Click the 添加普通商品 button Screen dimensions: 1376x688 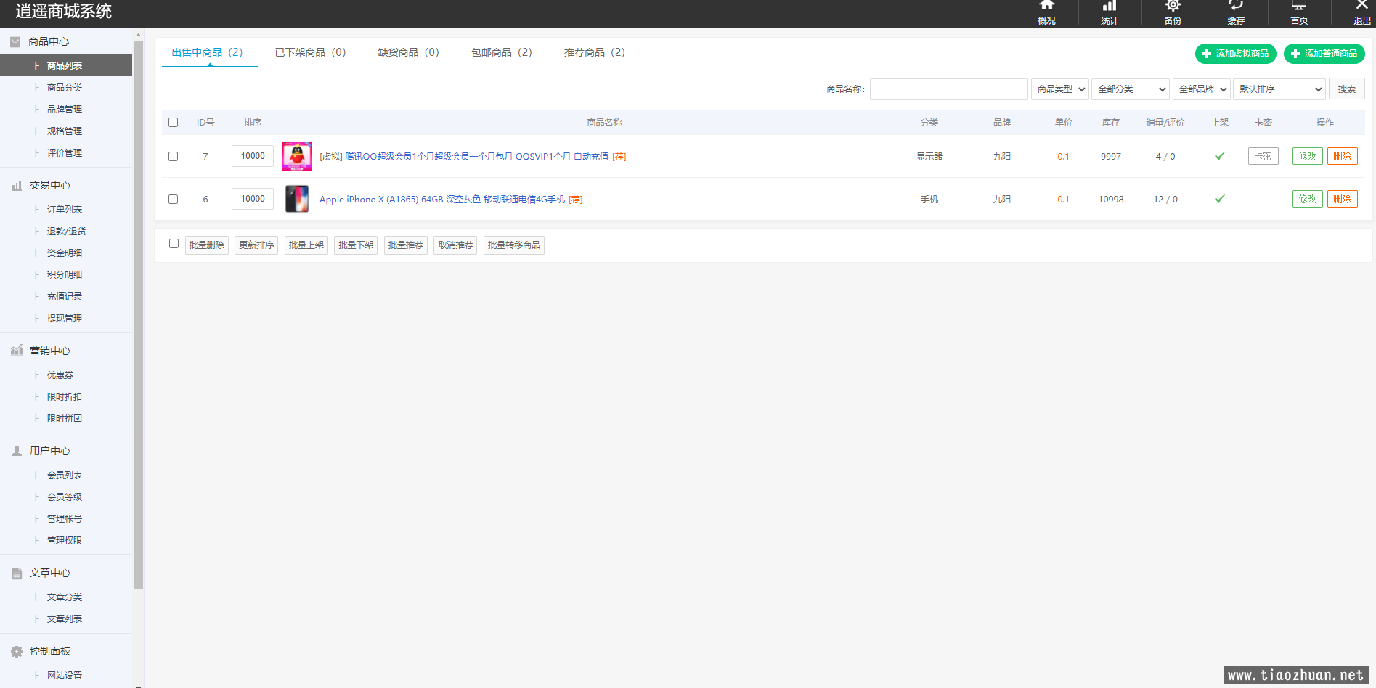pyautogui.click(x=1324, y=54)
